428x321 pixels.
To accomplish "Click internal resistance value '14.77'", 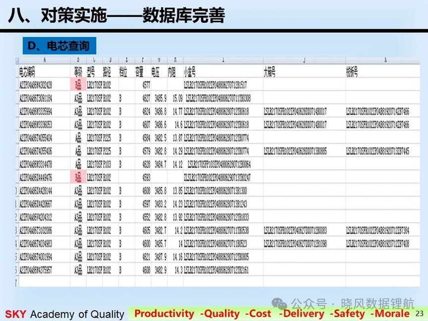I will tap(178, 111).
